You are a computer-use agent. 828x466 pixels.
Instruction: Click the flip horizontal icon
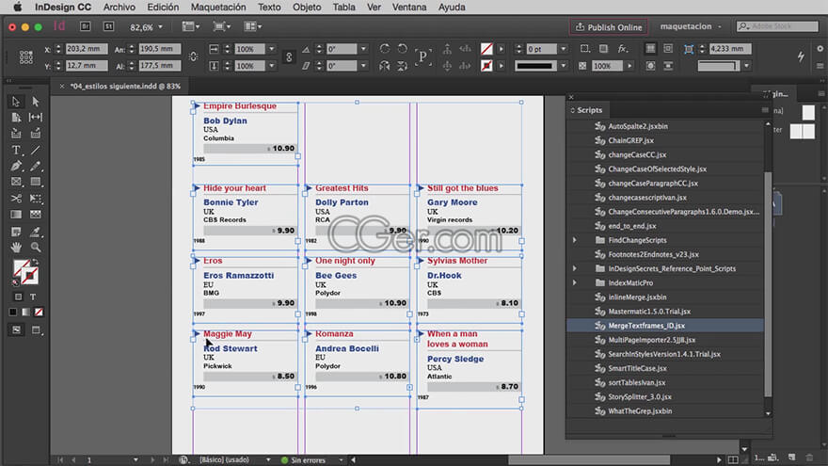click(385, 66)
